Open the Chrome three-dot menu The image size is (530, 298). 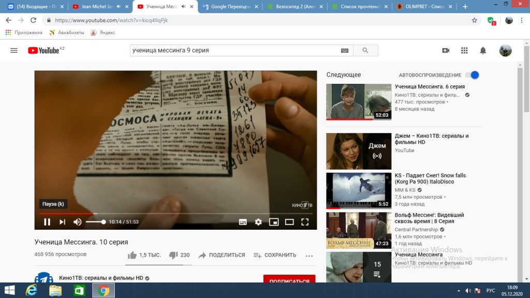522,20
